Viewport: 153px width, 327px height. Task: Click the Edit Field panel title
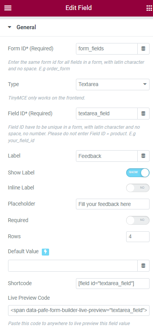[79, 8]
